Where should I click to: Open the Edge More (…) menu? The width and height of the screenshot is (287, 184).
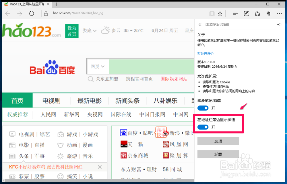click(x=279, y=13)
